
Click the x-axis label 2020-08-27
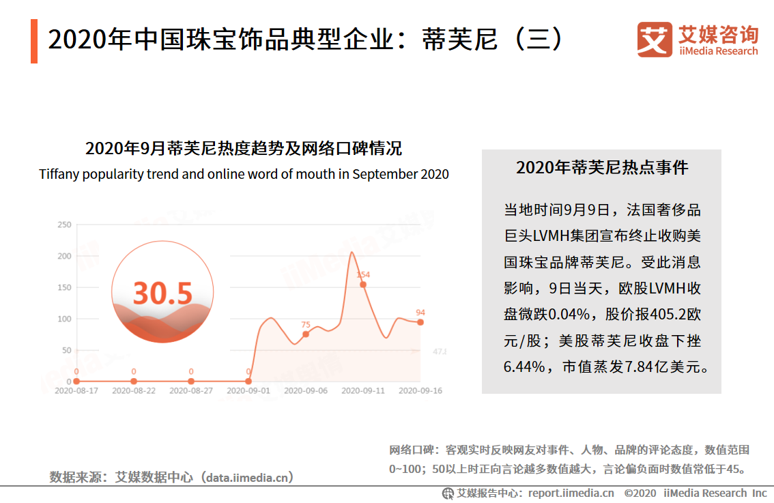click(x=191, y=390)
